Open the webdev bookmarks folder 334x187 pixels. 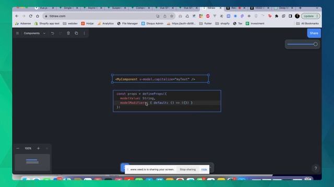pyautogui.click(x=70, y=23)
